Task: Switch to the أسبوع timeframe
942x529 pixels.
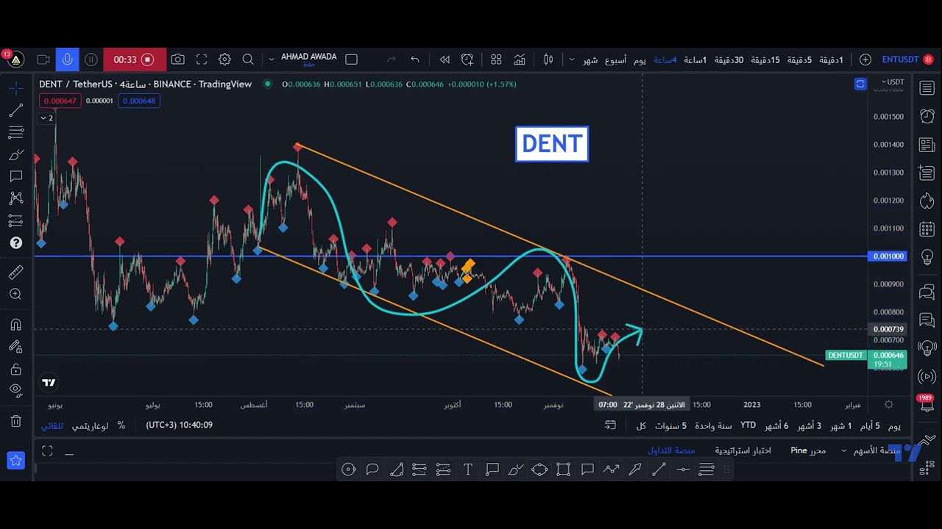Action: 616,60
